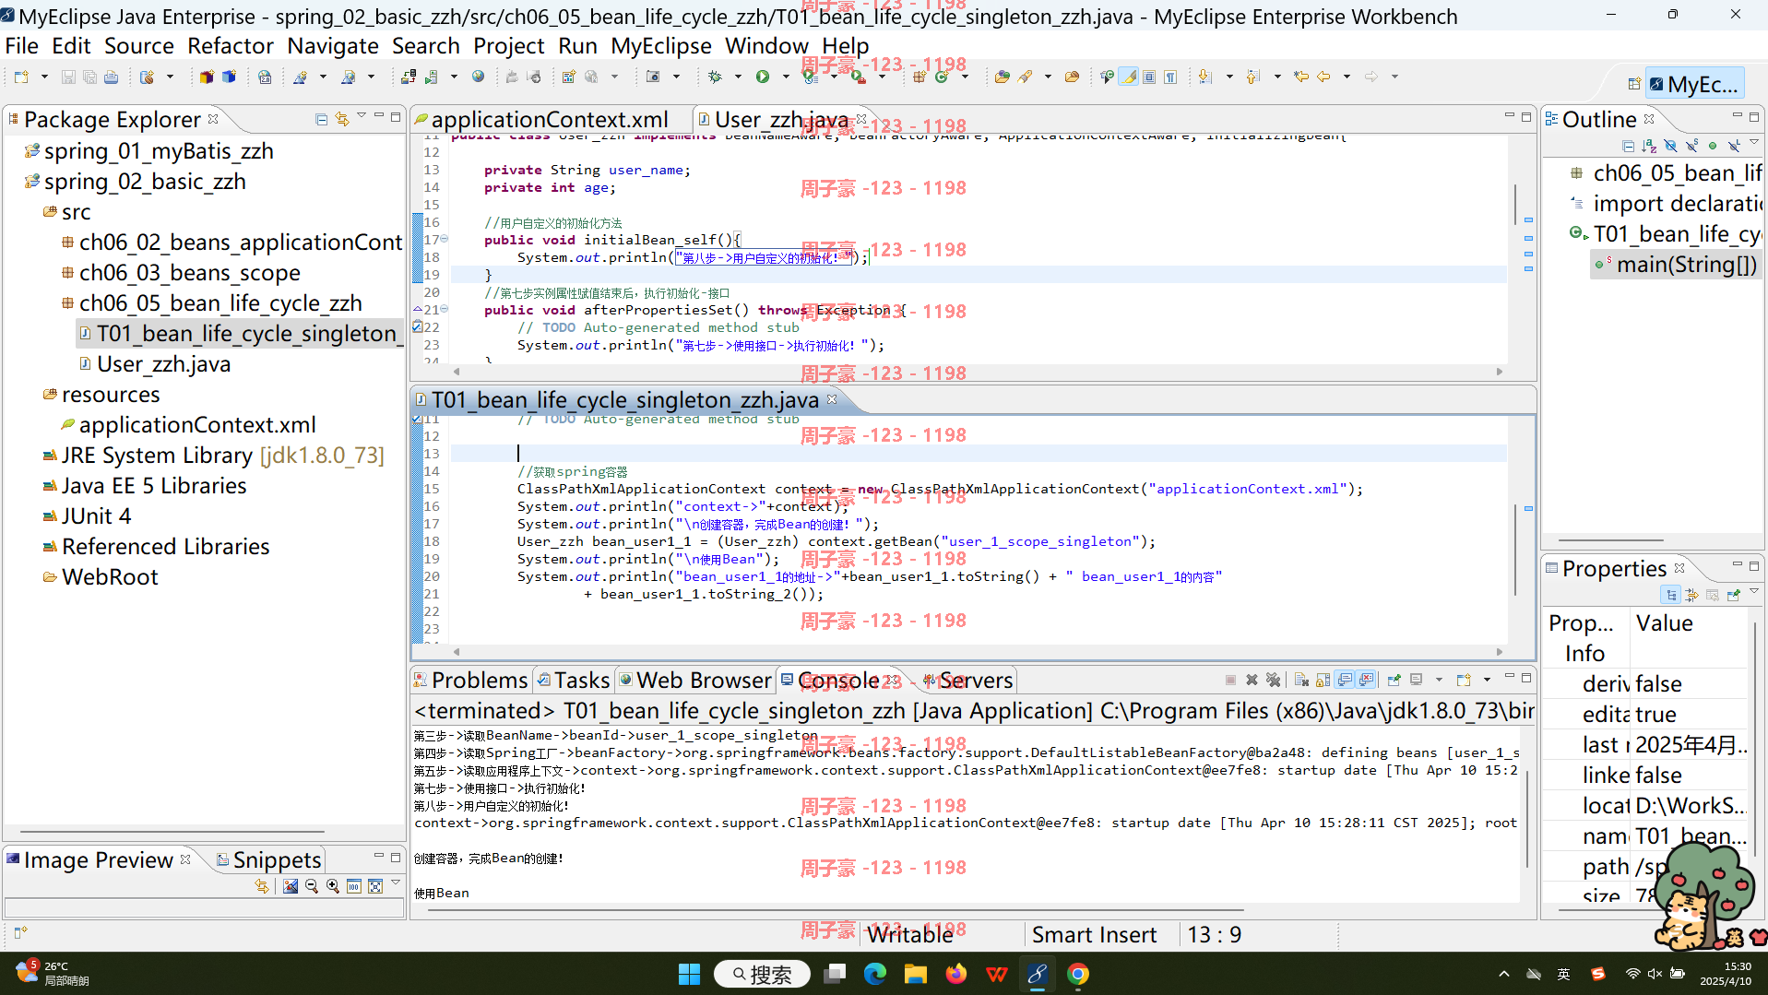The width and height of the screenshot is (1768, 995).
Task: Switch to the Problems tab
Action: [471, 681]
